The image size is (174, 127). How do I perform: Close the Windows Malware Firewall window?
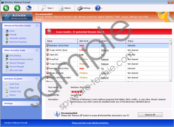tap(171, 2)
